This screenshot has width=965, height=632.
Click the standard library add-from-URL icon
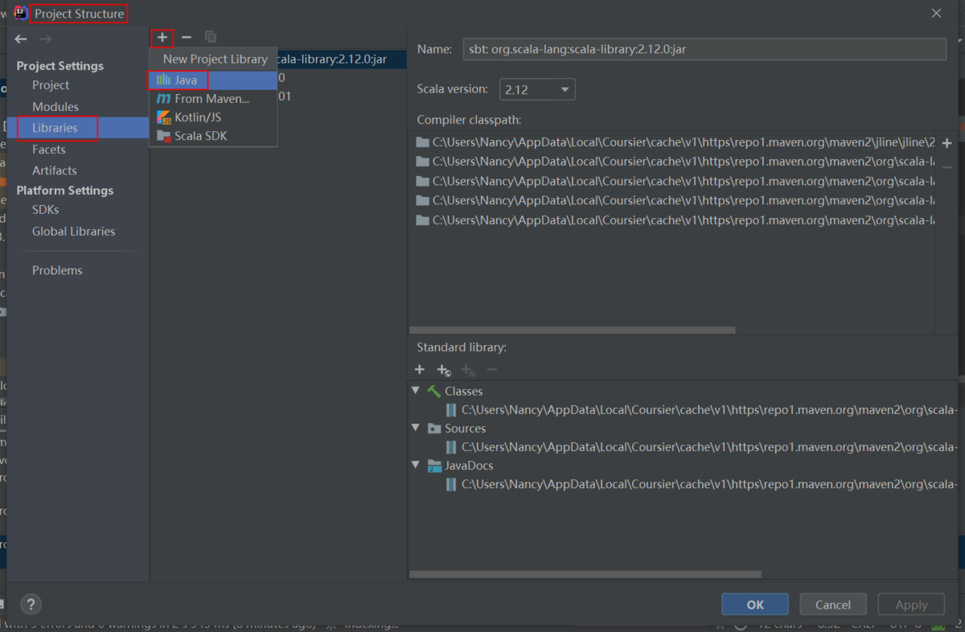[444, 370]
